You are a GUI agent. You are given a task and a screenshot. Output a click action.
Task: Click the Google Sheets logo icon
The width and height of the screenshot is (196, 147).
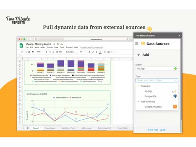(x=21, y=45)
